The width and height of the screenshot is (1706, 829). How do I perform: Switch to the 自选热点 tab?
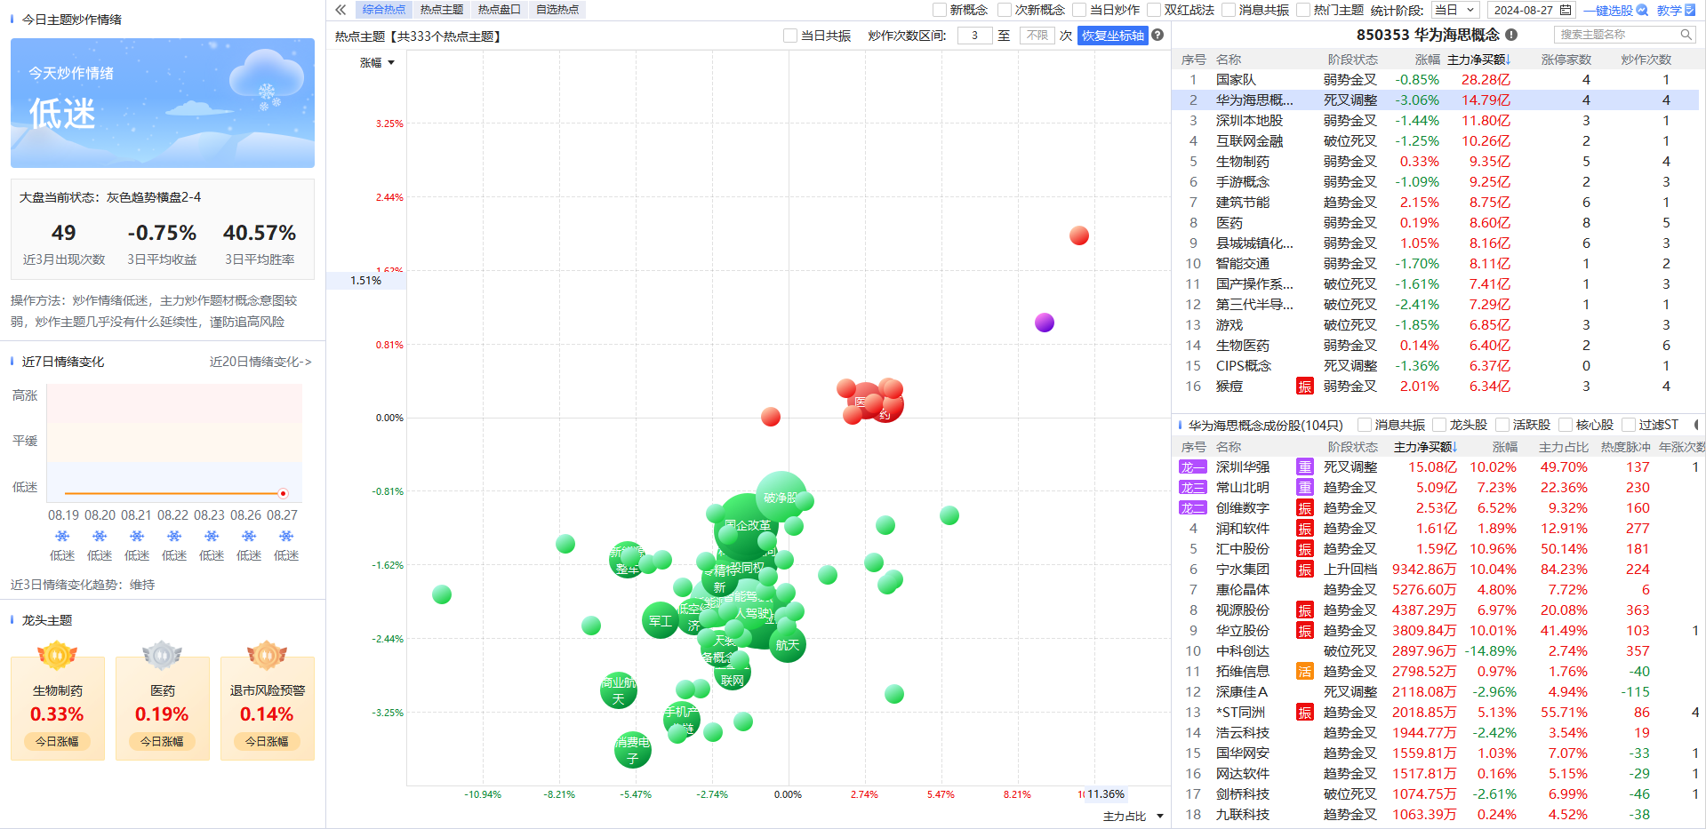pyautogui.click(x=557, y=10)
